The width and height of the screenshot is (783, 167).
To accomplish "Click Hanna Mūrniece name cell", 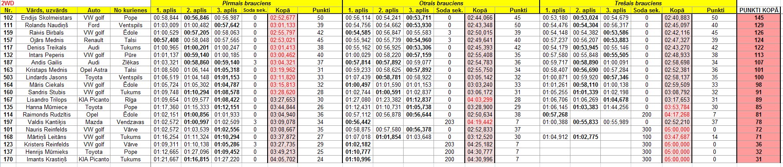I will [47, 107].
